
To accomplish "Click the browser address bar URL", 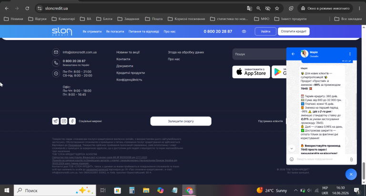I will pos(56,9).
